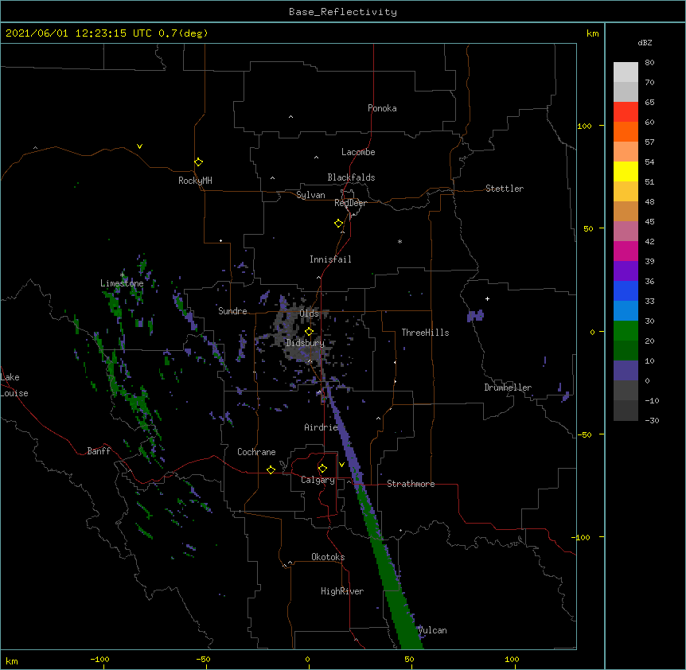Image resolution: width=686 pixels, height=670 pixels.
Task: Click the 57 dBZ legend value
Action: pyautogui.click(x=649, y=142)
